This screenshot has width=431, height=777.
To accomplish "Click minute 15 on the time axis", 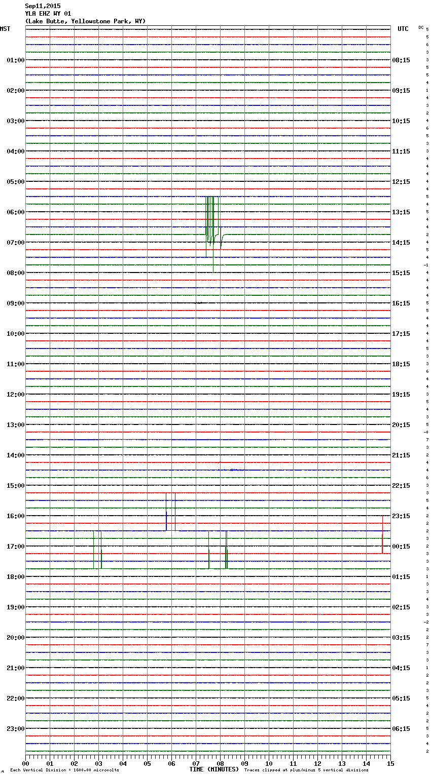I will pos(390,763).
